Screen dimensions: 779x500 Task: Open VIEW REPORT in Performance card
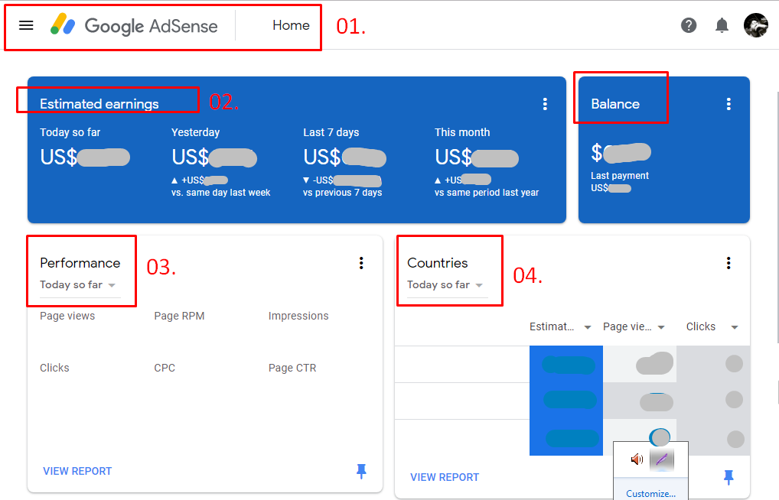[77, 471]
